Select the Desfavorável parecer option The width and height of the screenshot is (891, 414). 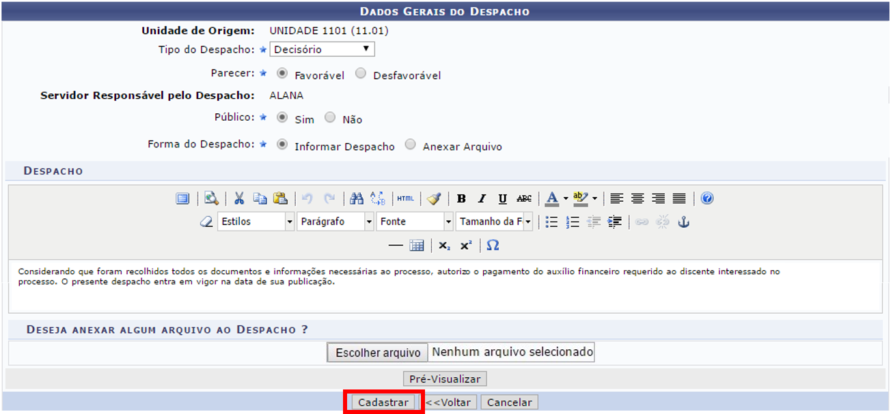(361, 74)
